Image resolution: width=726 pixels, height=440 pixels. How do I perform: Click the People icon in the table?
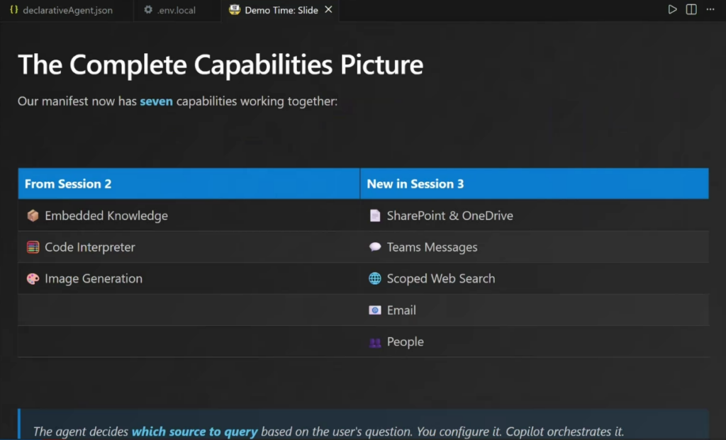point(375,342)
